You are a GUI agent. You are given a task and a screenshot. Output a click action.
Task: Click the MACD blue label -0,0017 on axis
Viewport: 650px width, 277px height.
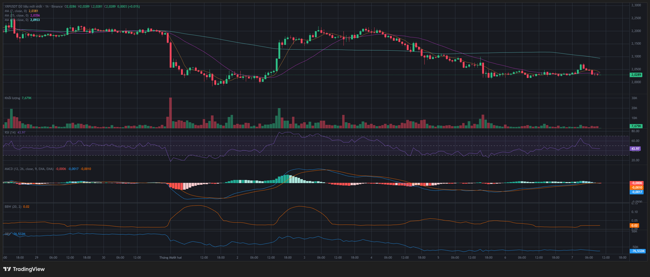point(636,192)
